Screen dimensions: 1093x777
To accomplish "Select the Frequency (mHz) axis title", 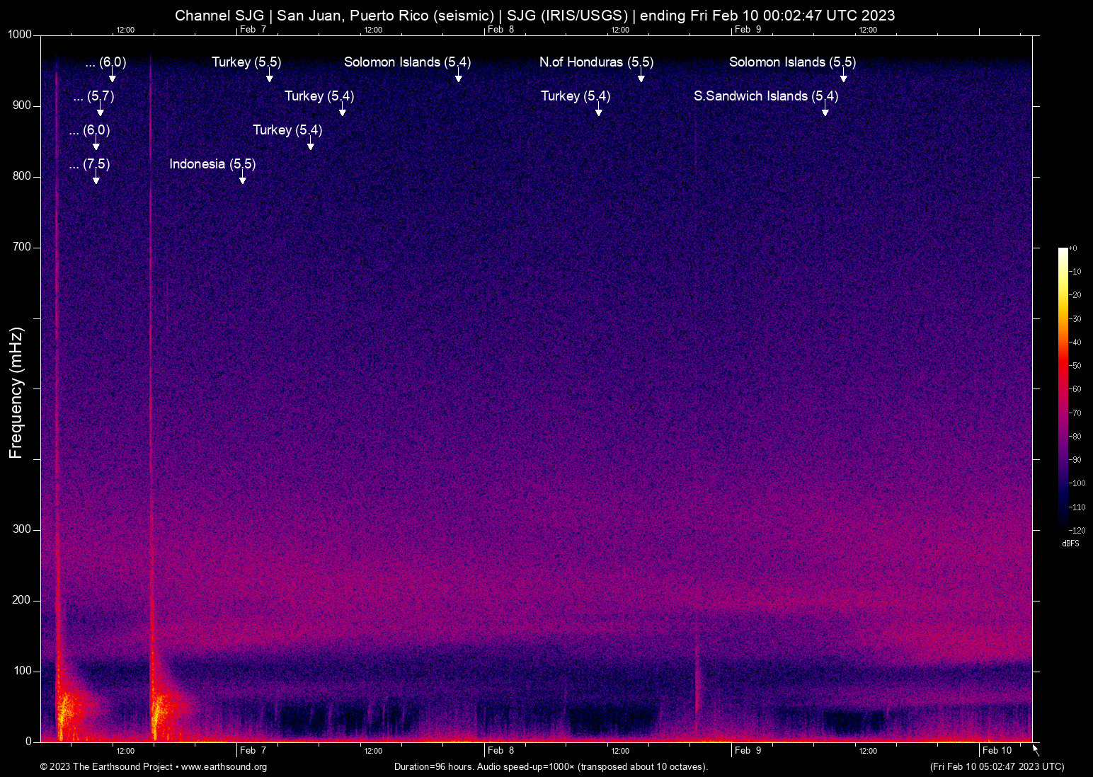I will point(15,388).
